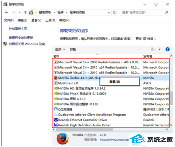Click the vertical scrollbar thumb
The image size is (175, 147).
172,98
